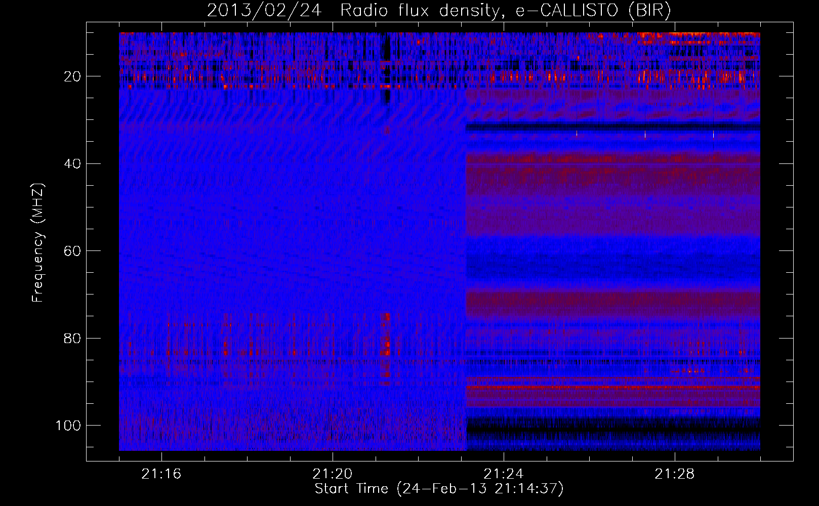Image resolution: width=819 pixels, height=506 pixels.
Task: Click the 40 MHz frequency tick label
Action: point(73,164)
